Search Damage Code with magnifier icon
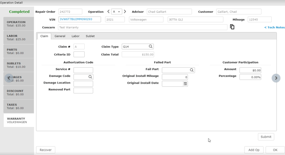 (x=90, y=77)
